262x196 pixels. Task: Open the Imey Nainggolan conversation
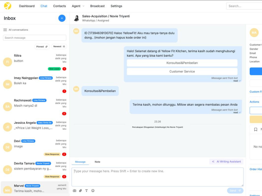[35, 84]
